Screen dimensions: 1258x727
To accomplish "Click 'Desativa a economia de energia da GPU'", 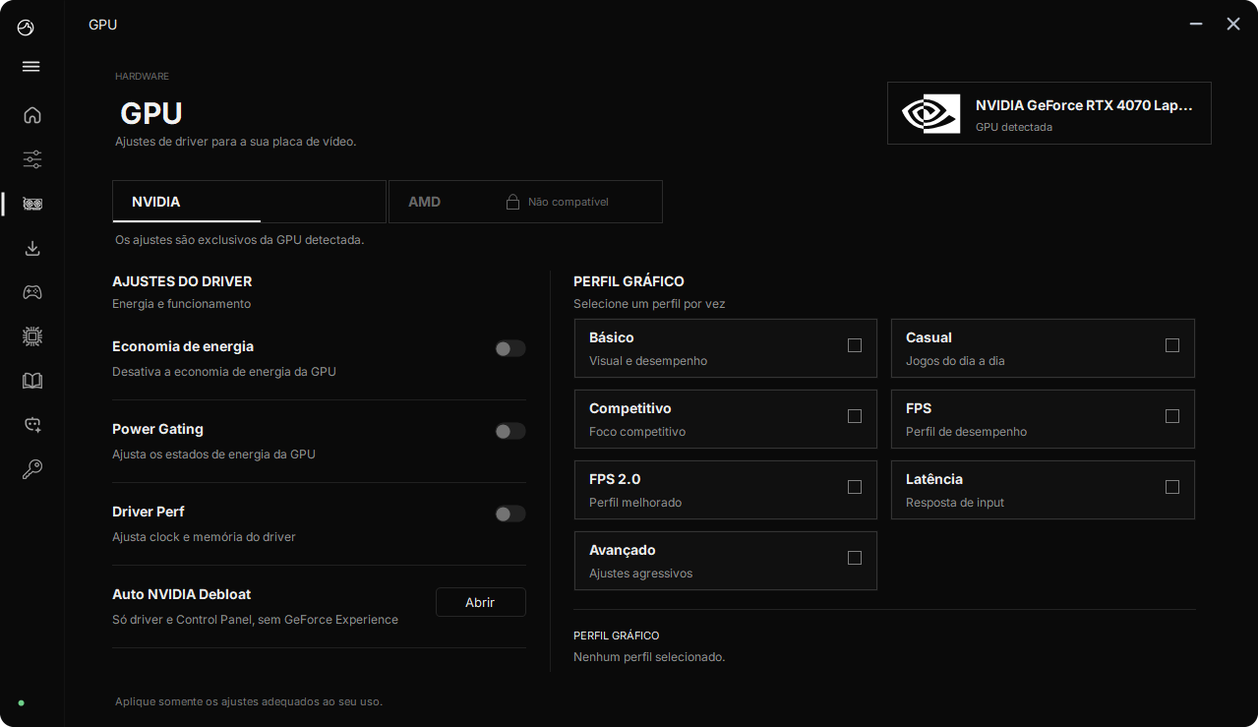I will pyautogui.click(x=224, y=372).
